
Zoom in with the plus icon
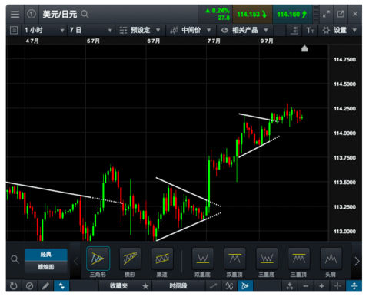[x=322, y=286]
